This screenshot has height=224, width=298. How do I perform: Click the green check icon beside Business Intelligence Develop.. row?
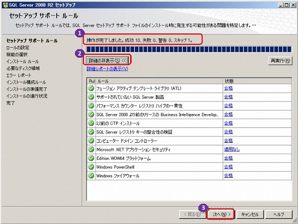tap(91, 114)
